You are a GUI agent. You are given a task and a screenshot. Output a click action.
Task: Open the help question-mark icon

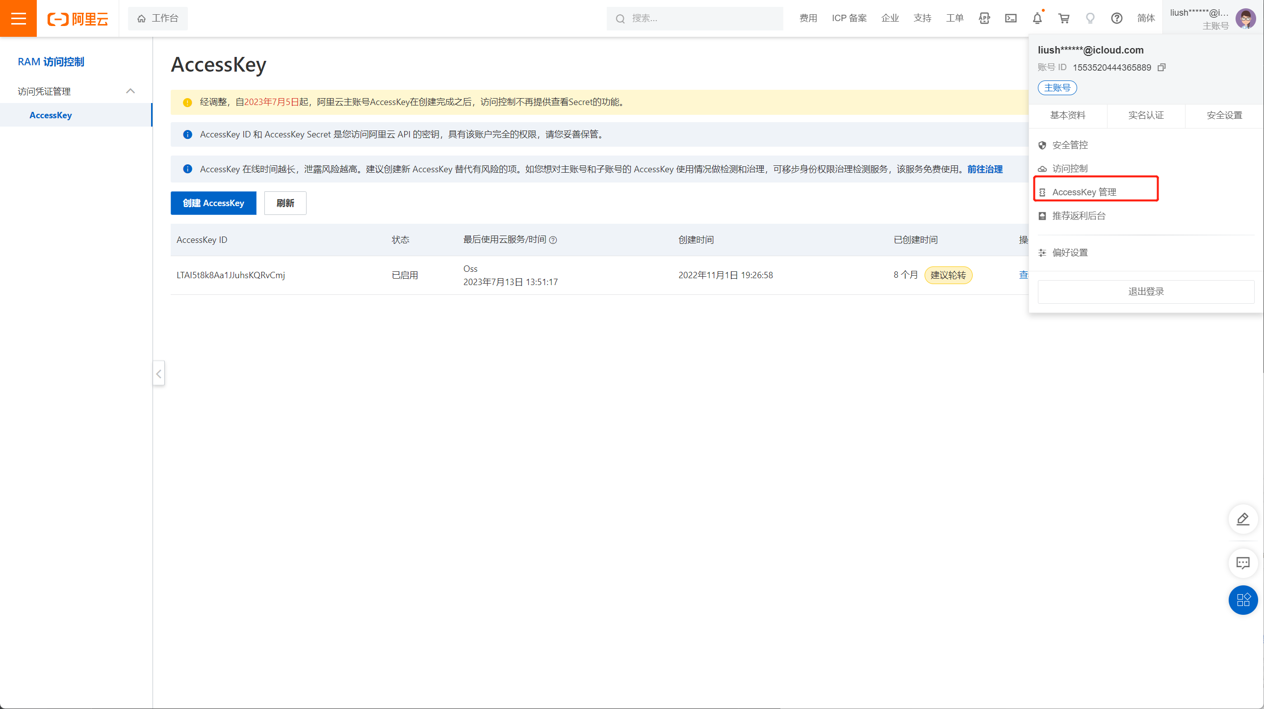point(1117,18)
